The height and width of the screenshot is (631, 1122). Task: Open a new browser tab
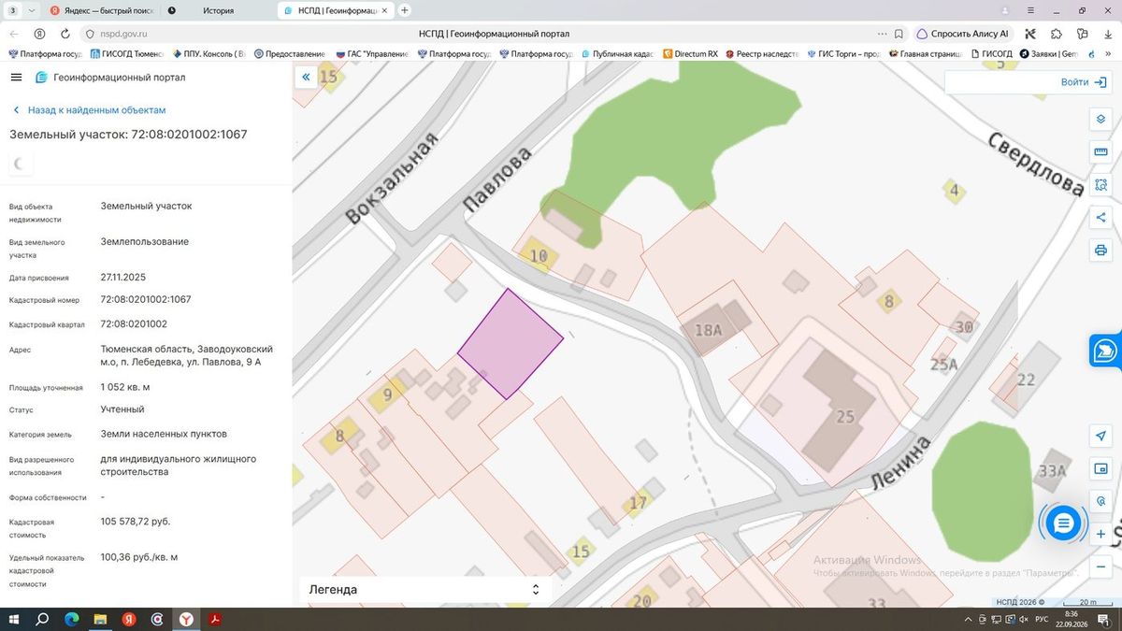coord(404,10)
